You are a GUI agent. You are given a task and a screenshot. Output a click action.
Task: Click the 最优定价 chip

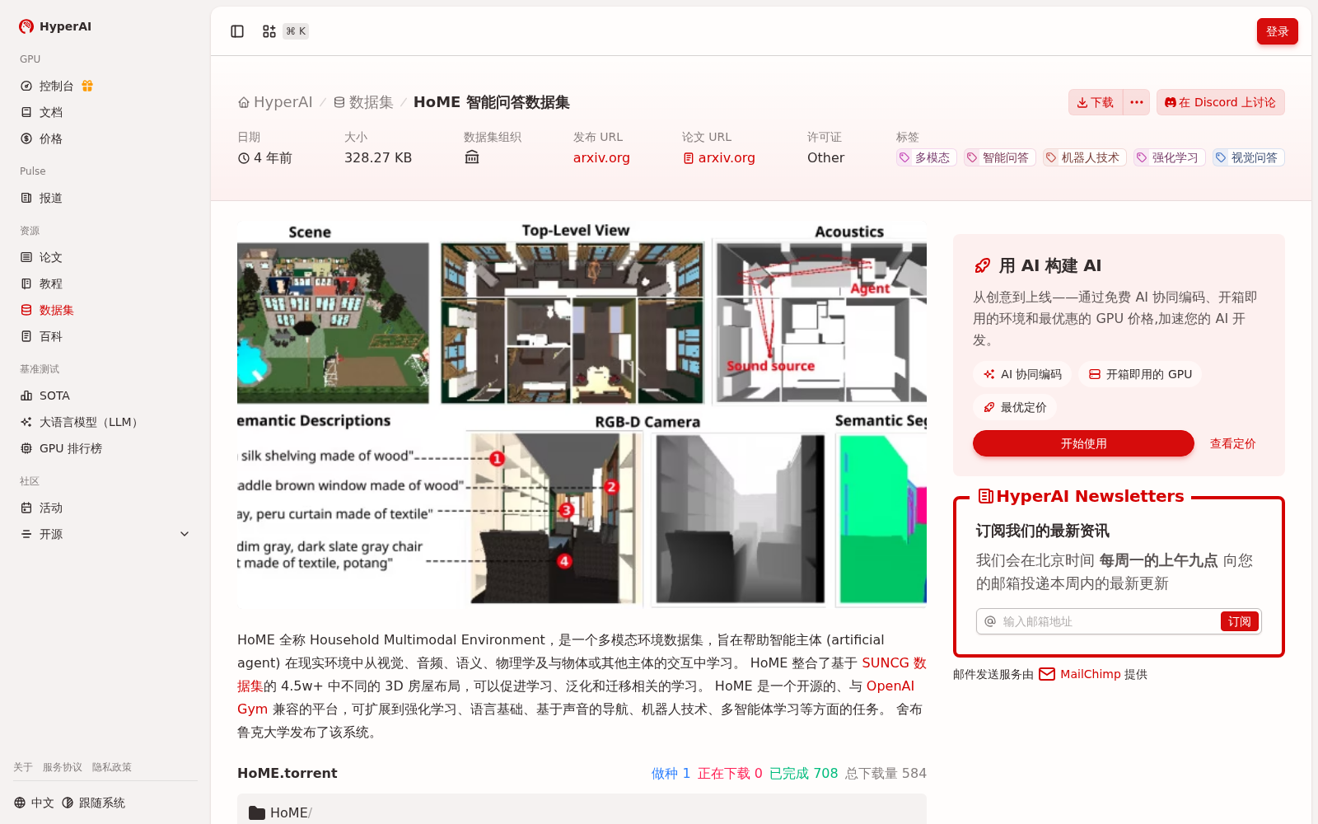point(1015,407)
